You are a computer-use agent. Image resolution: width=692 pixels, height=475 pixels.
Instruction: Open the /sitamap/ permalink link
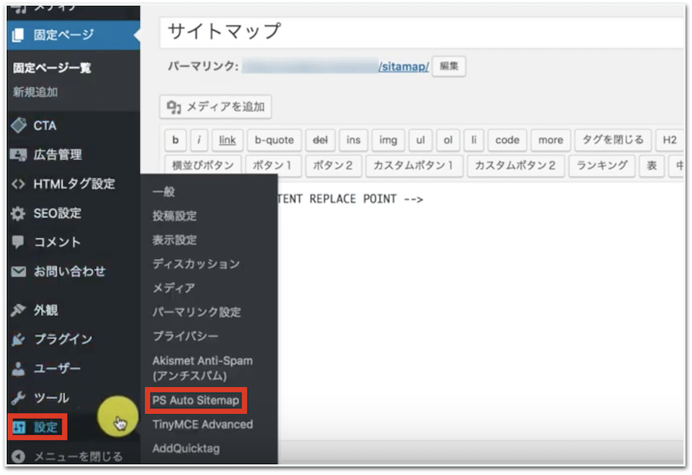pyautogui.click(x=404, y=67)
